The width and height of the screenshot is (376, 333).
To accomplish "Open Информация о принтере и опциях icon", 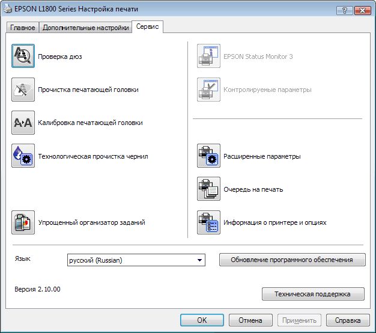I will pyautogui.click(x=208, y=222).
